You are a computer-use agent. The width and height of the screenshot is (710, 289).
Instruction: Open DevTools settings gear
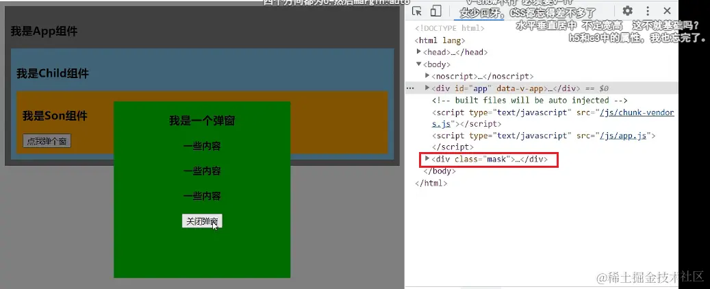pyautogui.click(x=627, y=11)
